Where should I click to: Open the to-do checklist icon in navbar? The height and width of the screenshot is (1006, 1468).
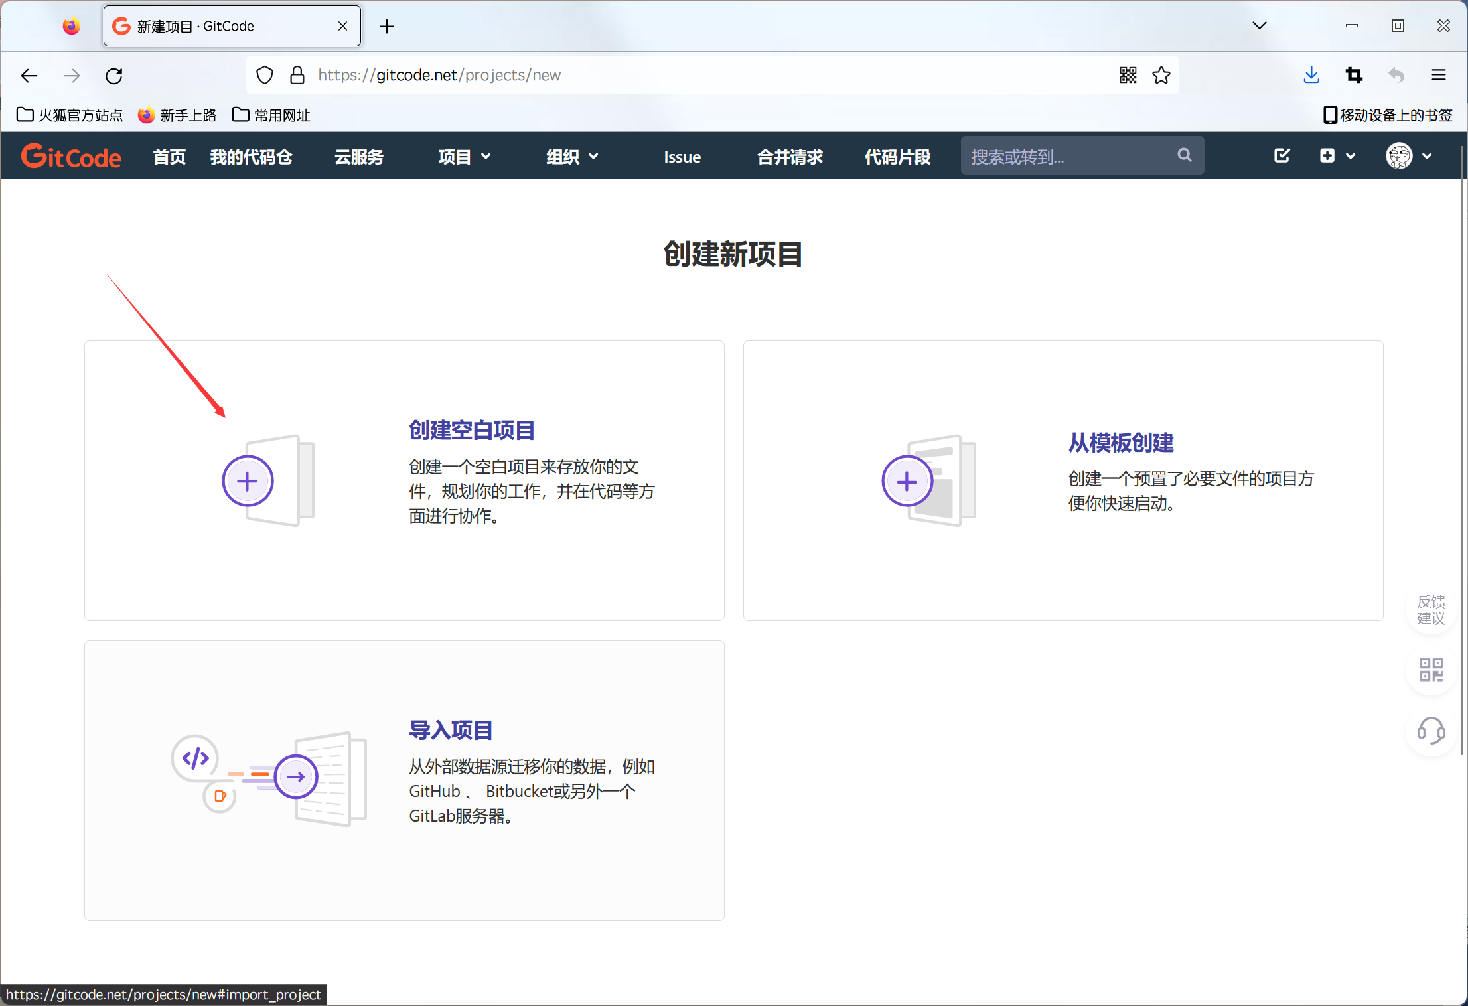[1281, 155]
